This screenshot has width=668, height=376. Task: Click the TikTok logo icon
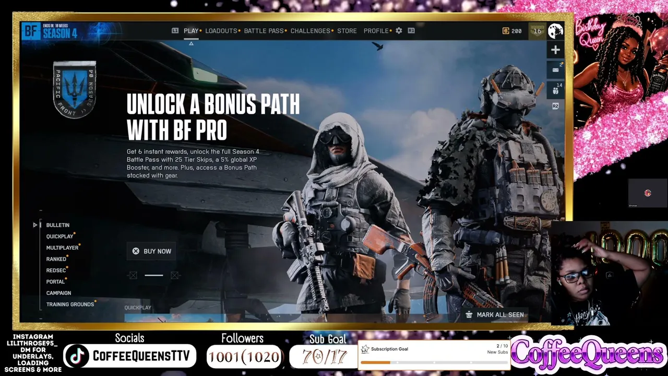tap(77, 356)
